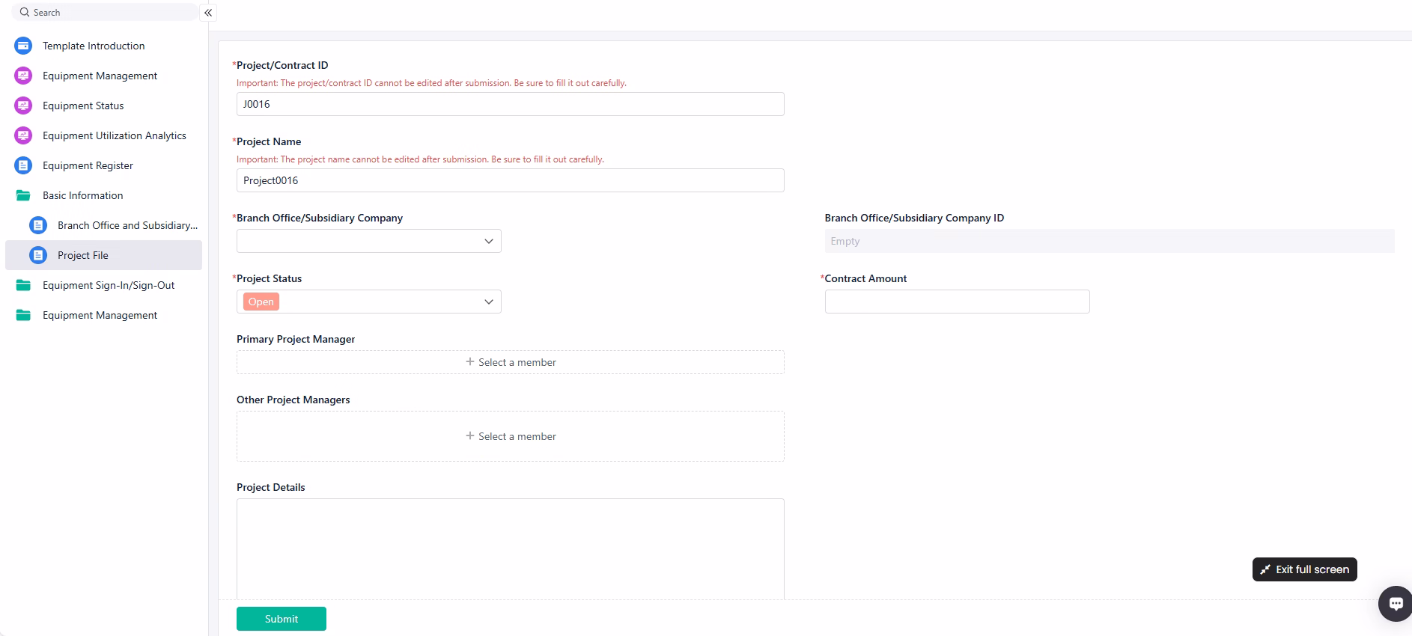Open the Branch Office/Subsidiary Company dropdown
Image resolution: width=1412 pixels, height=636 pixels.
(x=368, y=241)
